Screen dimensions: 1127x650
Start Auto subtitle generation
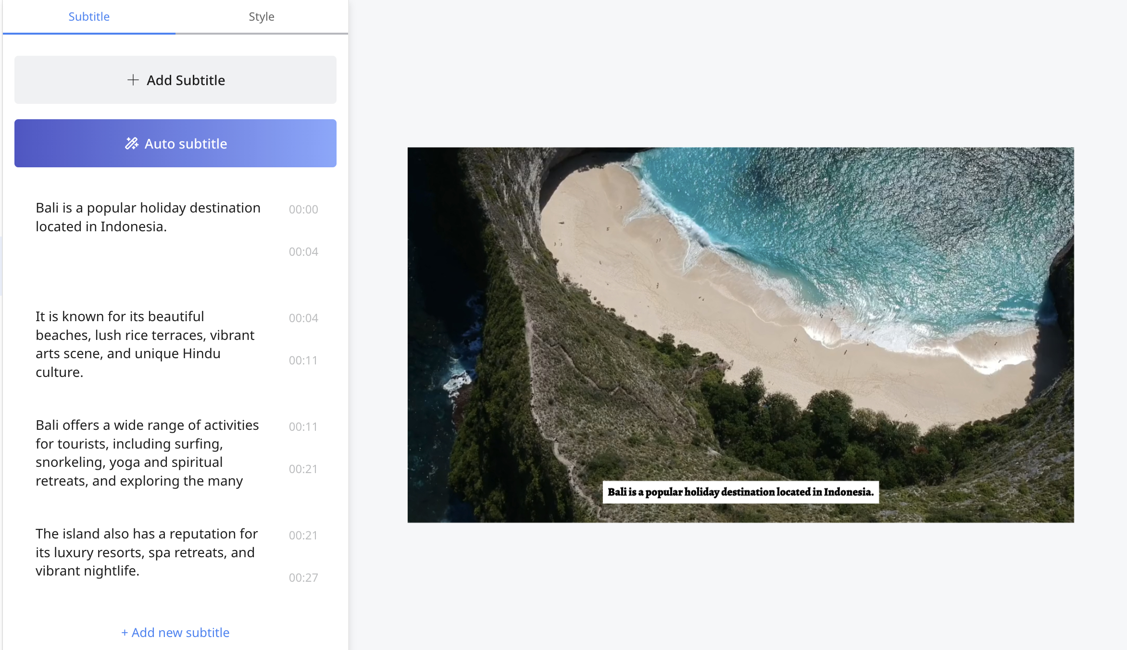(186, 143)
